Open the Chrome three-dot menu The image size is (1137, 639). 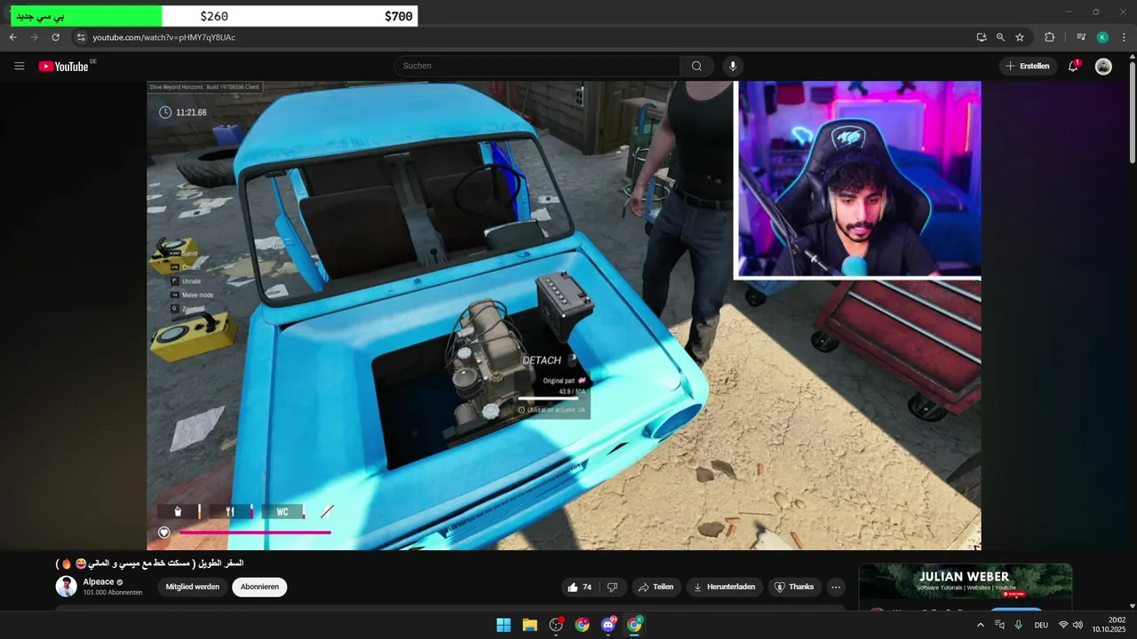1125,37
